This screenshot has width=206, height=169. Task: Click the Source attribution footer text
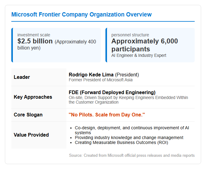click(x=132, y=155)
